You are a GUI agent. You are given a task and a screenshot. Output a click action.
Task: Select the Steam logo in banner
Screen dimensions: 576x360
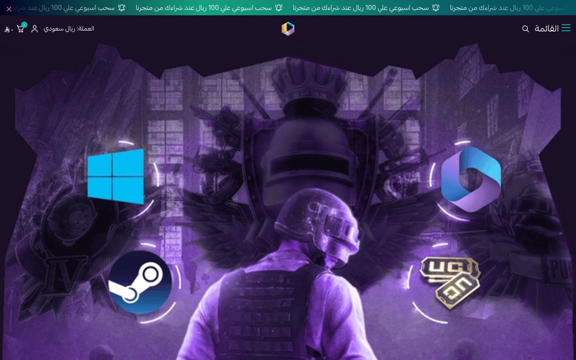140,282
